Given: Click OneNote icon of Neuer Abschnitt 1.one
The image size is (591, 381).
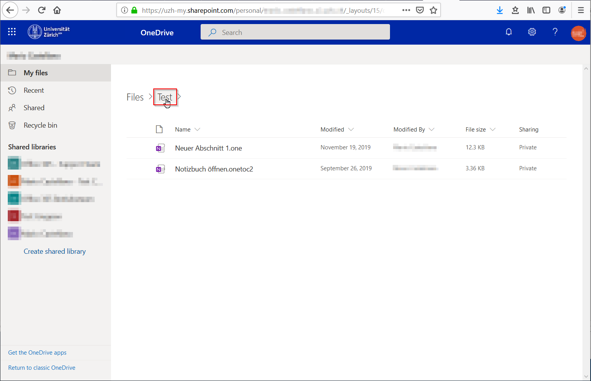Looking at the screenshot, I should pos(160,148).
